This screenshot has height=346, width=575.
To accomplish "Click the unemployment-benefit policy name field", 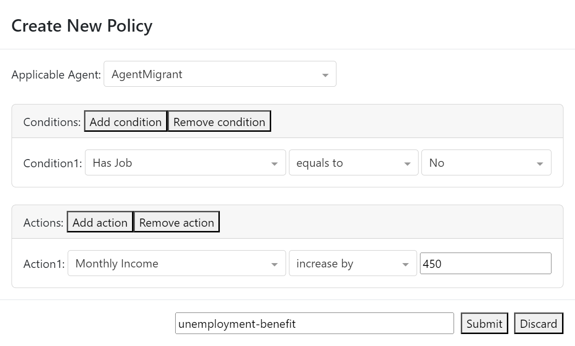I will 314,324.
